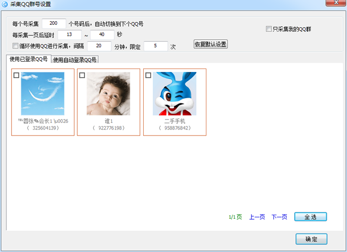Tick checkbox for account 922776198

82,76
